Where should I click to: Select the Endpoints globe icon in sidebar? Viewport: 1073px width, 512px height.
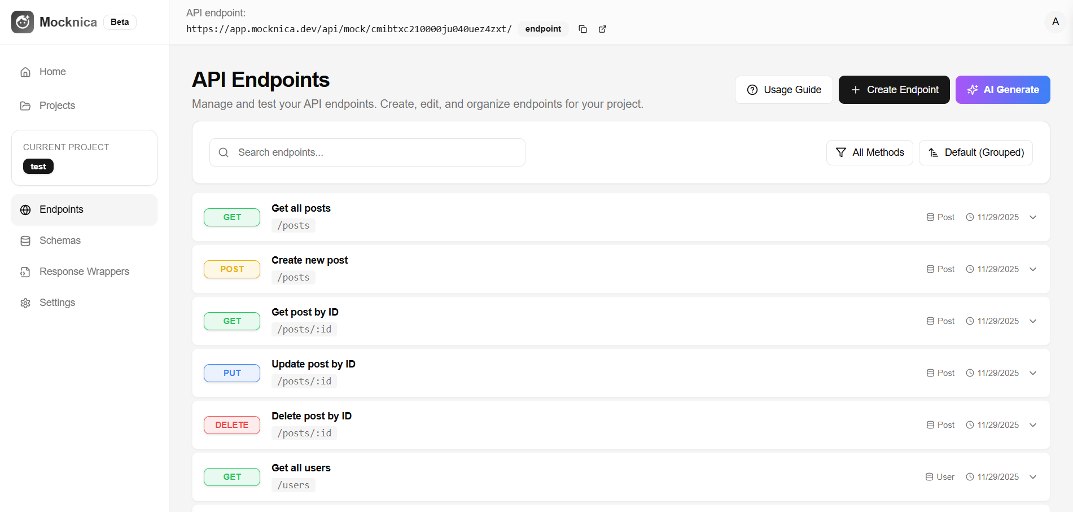[x=25, y=209]
